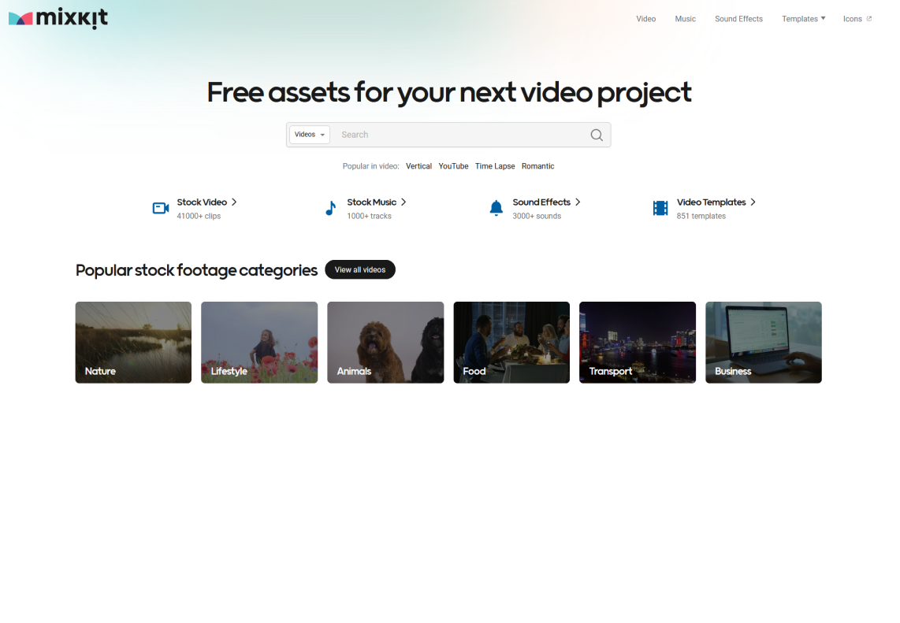Click the magnifier search icon
The image size is (900, 623).
click(597, 135)
